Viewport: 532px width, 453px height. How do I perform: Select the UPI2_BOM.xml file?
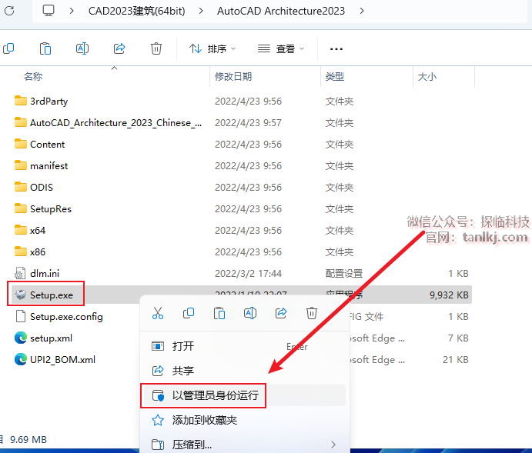coord(55,359)
